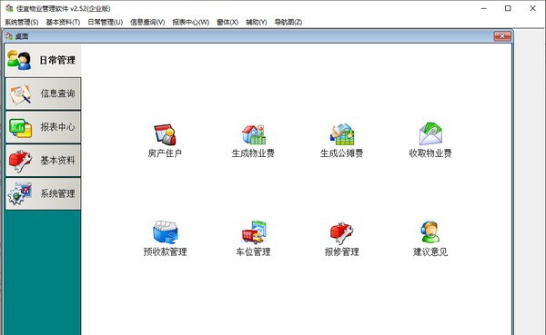546x335 pixels.
Task: Switch to the 信息查询 sidebar section
Action: point(43,94)
